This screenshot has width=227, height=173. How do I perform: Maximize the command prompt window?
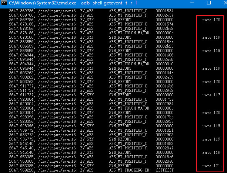pos(209,3)
